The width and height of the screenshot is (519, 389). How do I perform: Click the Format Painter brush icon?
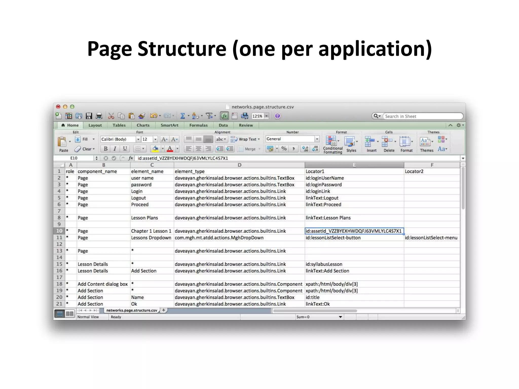pyautogui.click(x=141, y=116)
